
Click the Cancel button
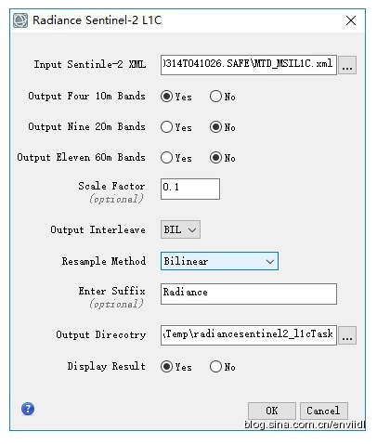[324, 411]
